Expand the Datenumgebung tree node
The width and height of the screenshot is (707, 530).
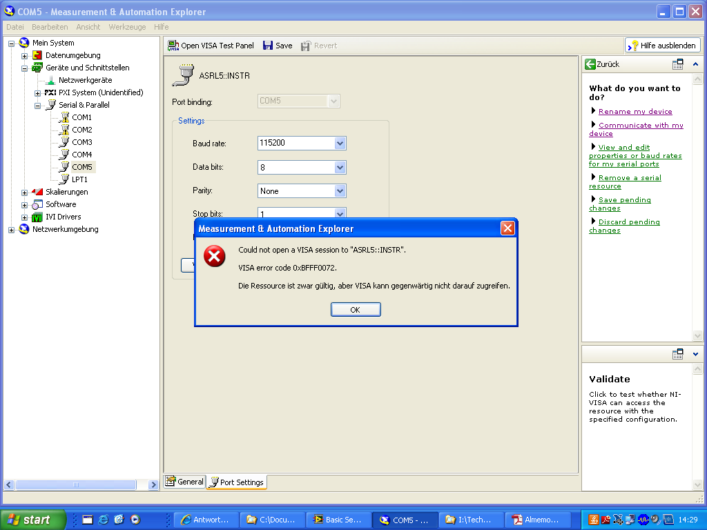pos(24,56)
